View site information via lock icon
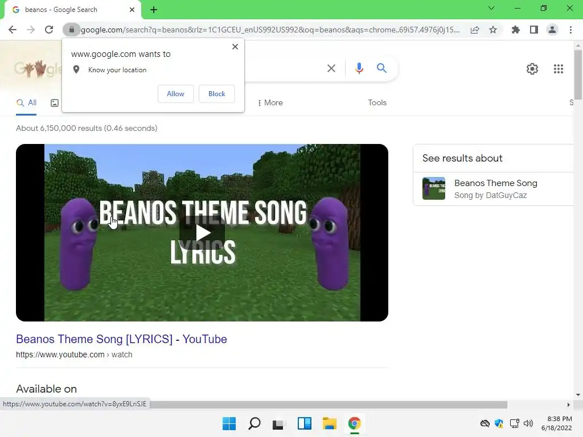This screenshot has width=583, height=437. (71, 30)
